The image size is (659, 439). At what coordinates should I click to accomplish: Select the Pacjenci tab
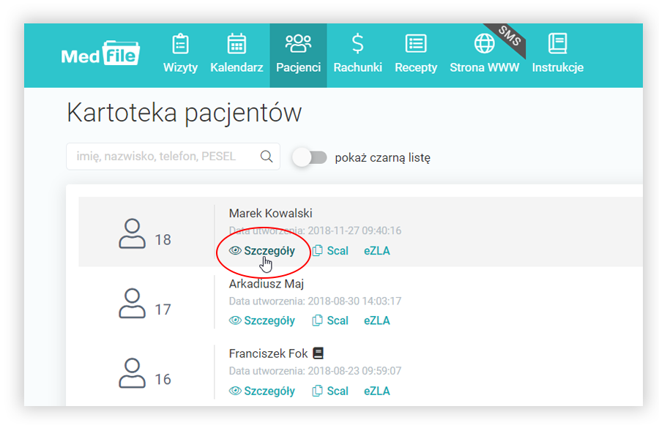pyautogui.click(x=298, y=54)
